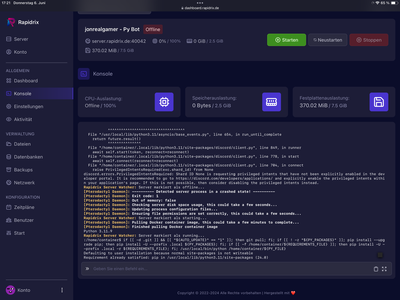The image size is (400, 300).
Task: Click the 'Python 3.11.9' console line
Action: click(x=98, y=231)
